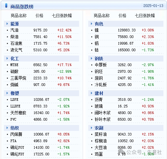Select the 中厚板 steel row
The width and height of the screenshot is (167, 159).
coord(126,65)
